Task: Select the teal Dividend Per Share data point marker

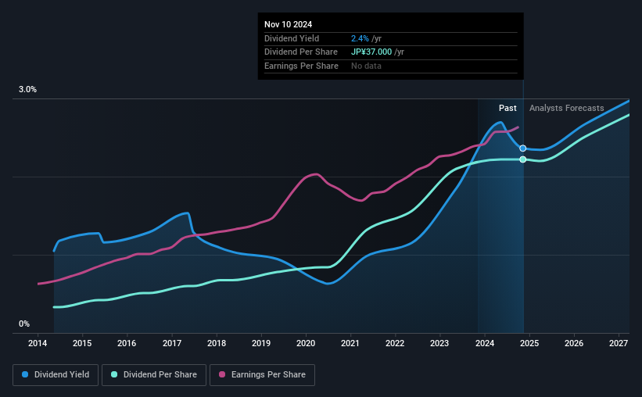Action: pyautogui.click(x=523, y=159)
